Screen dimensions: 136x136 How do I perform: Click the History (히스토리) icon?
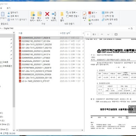(x=90, y=20)
